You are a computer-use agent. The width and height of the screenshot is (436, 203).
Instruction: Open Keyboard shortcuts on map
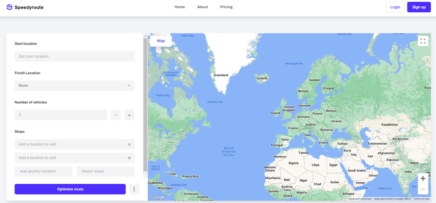(x=360, y=199)
